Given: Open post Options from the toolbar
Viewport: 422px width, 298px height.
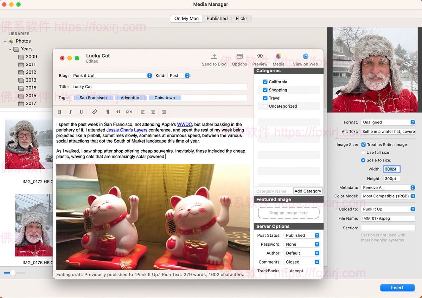Looking at the screenshot, I should [x=239, y=59].
